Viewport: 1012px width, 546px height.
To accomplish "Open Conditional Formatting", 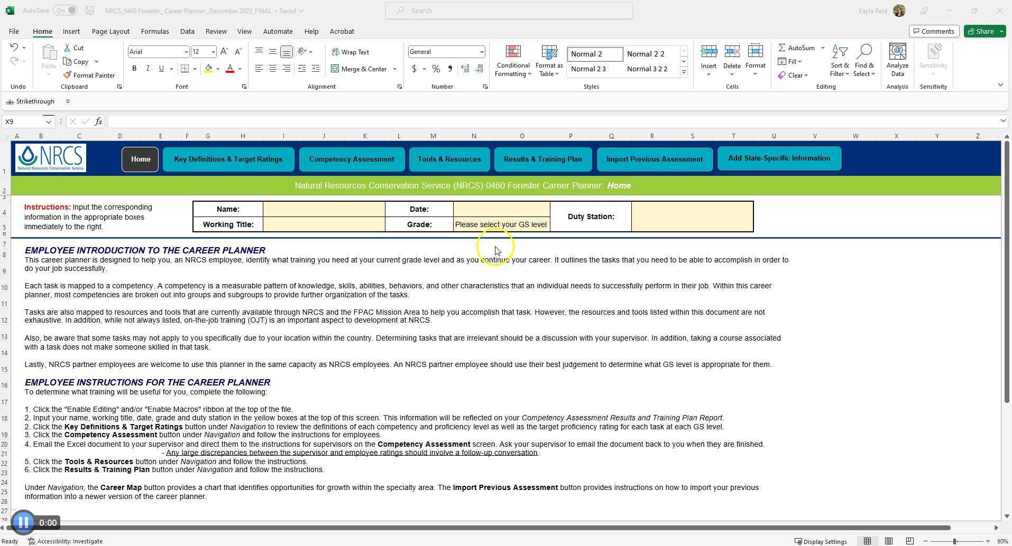I will pyautogui.click(x=512, y=60).
